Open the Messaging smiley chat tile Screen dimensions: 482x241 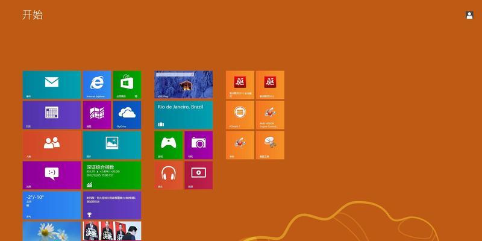click(x=52, y=175)
